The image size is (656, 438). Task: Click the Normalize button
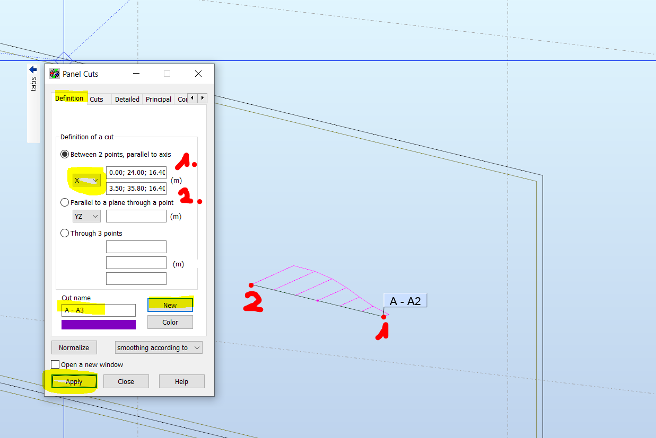pyautogui.click(x=74, y=347)
